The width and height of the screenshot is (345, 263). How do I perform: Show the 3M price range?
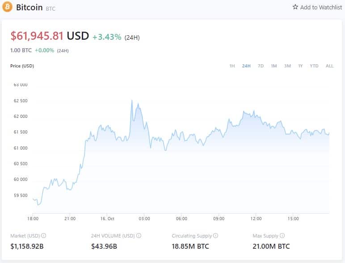click(287, 66)
